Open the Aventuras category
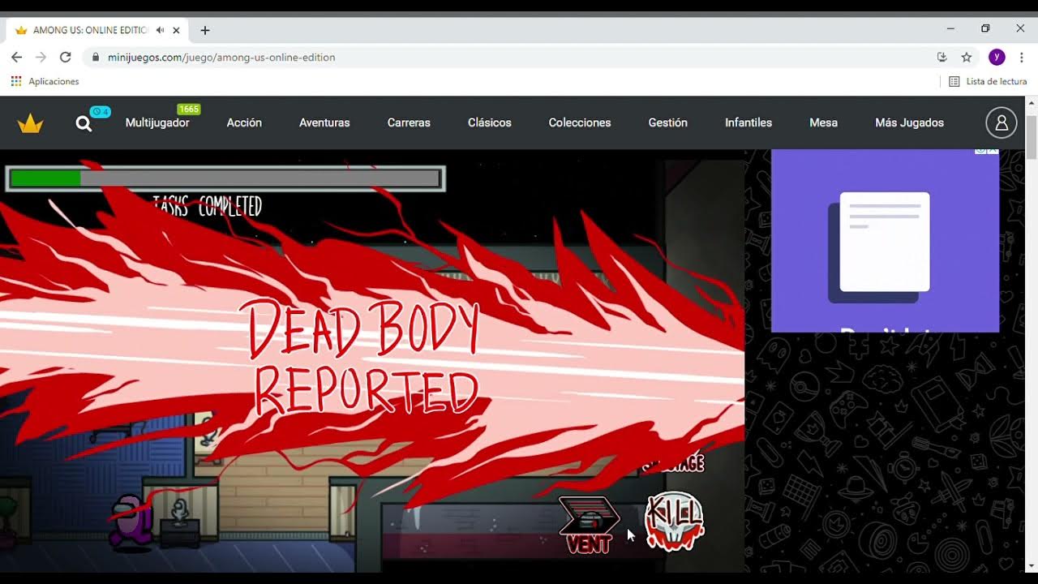1038x584 pixels. (324, 123)
